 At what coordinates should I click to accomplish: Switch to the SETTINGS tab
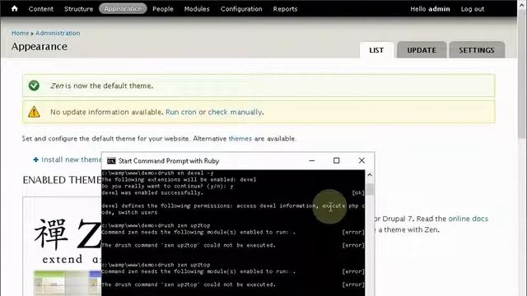pyautogui.click(x=477, y=50)
